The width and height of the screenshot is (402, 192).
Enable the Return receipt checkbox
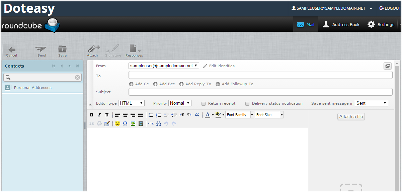(x=204, y=104)
